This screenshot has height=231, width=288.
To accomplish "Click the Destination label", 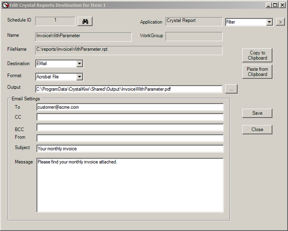I will click(x=18, y=64).
